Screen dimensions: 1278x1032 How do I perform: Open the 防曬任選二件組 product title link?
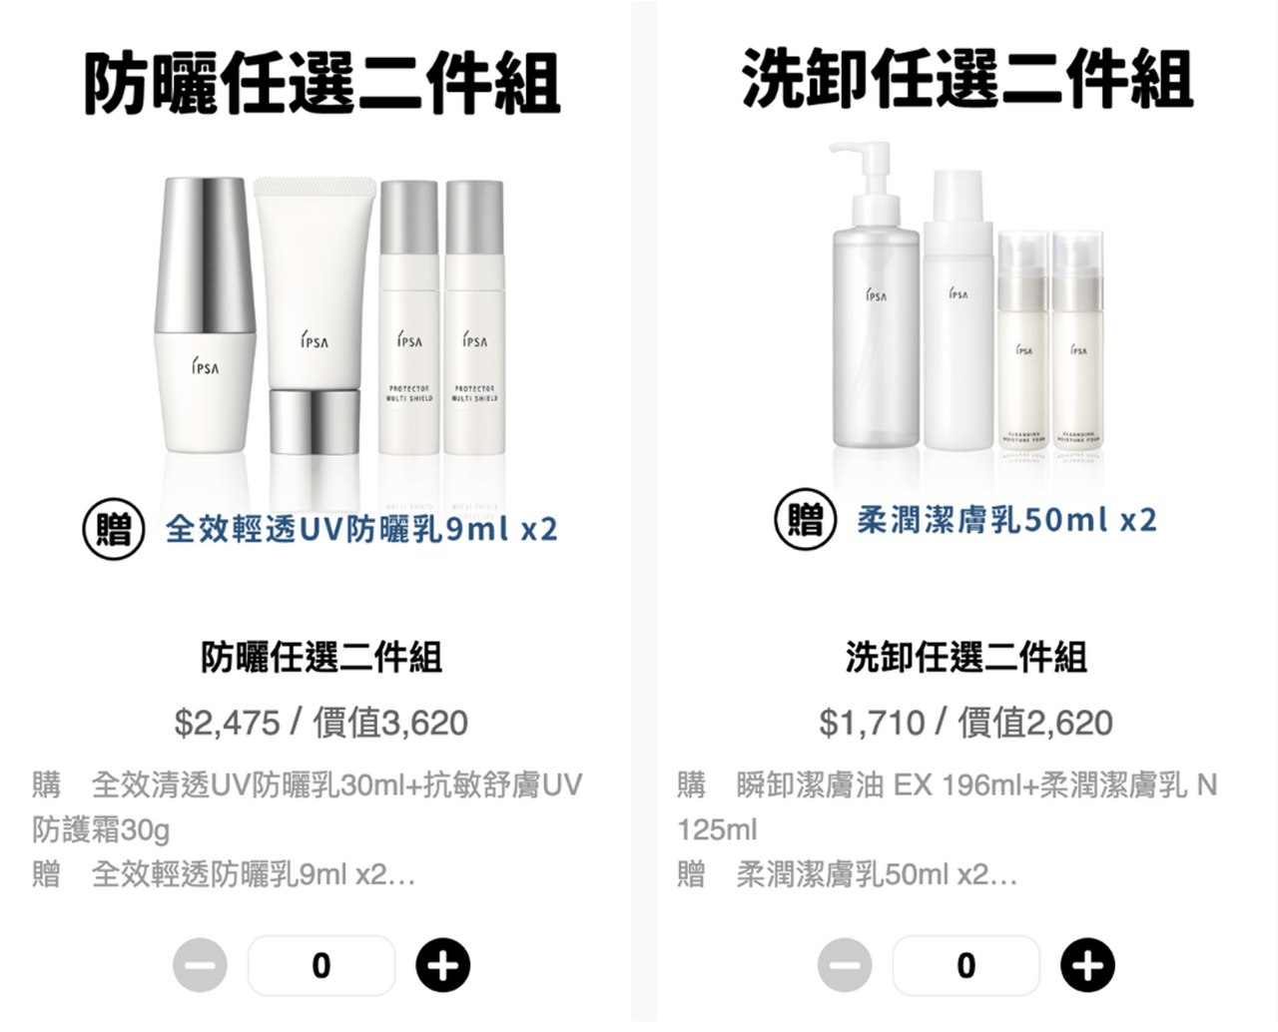[321, 658]
